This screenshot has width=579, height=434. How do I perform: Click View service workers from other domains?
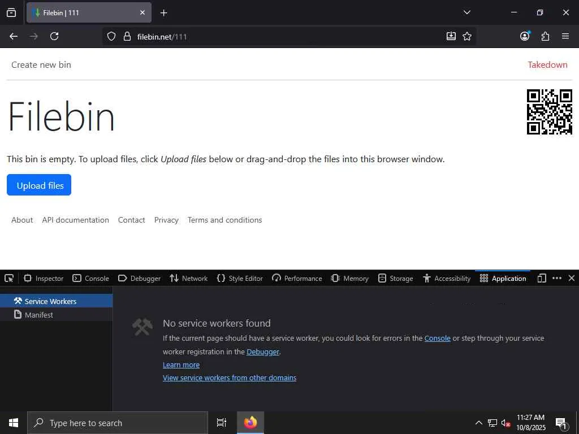click(230, 377)
